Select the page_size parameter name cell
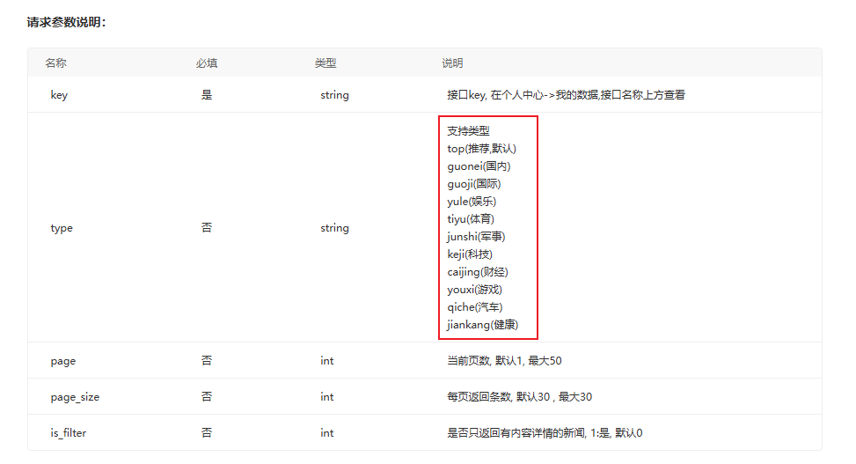 pos(75,397)
